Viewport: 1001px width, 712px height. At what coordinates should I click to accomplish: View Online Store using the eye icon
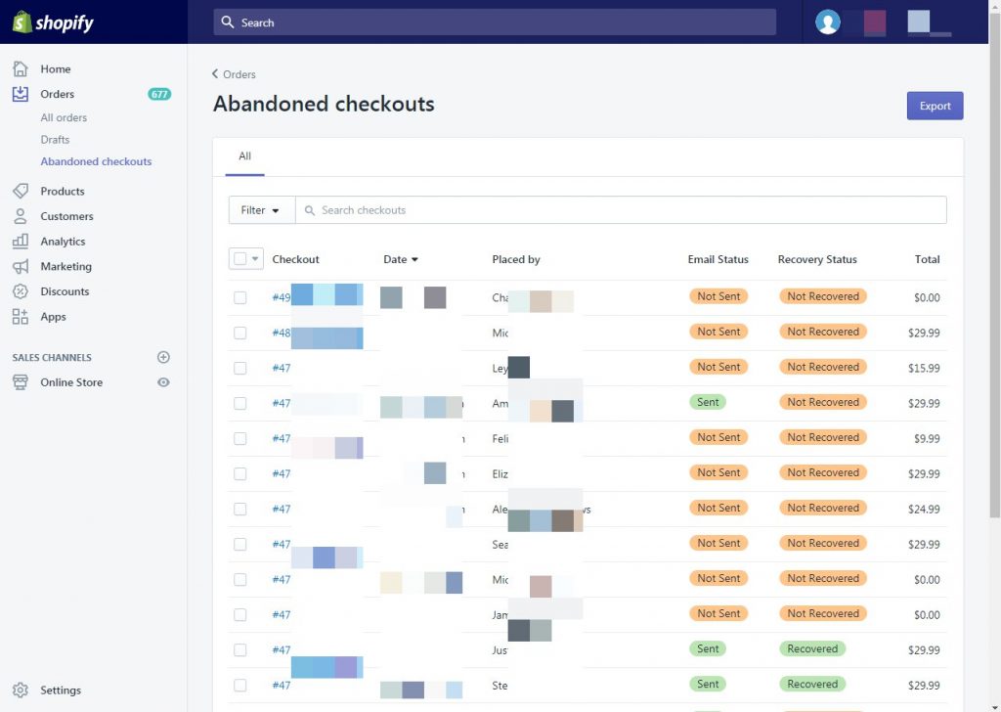[163, 382]
